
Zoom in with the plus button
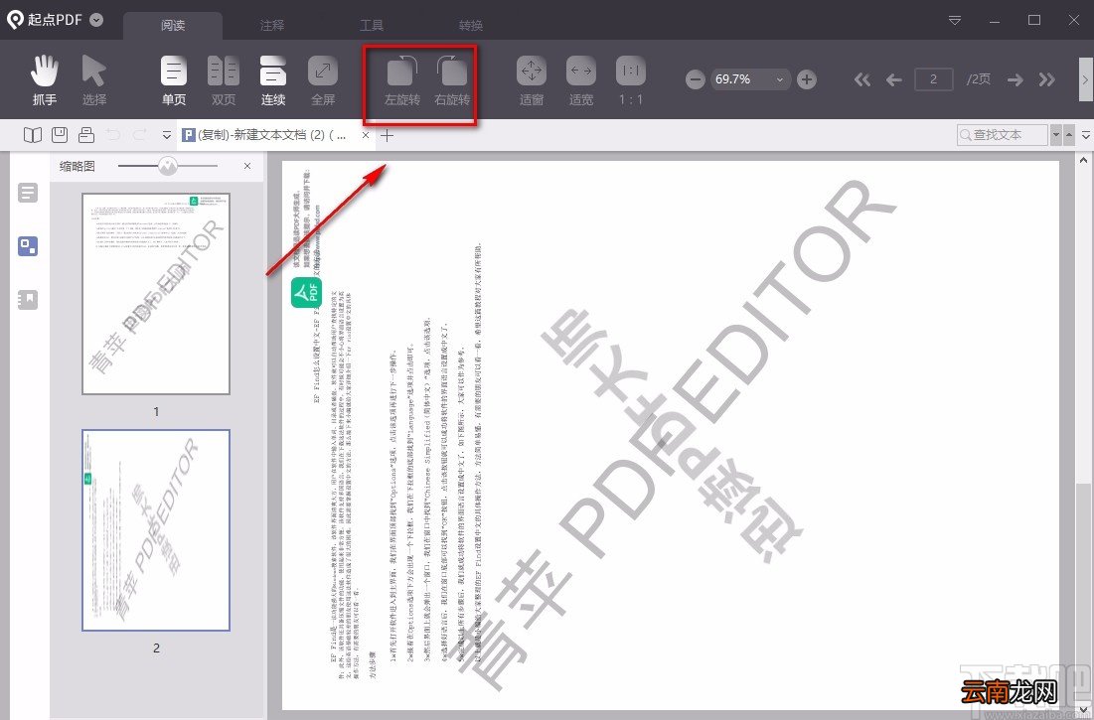click(x=807, y=79)
